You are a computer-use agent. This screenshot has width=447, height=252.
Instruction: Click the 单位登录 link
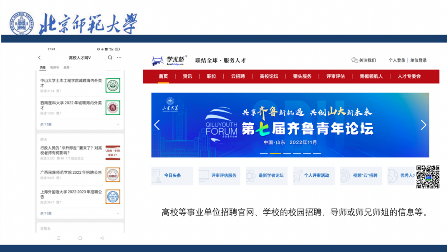click(x=418, y=60)
